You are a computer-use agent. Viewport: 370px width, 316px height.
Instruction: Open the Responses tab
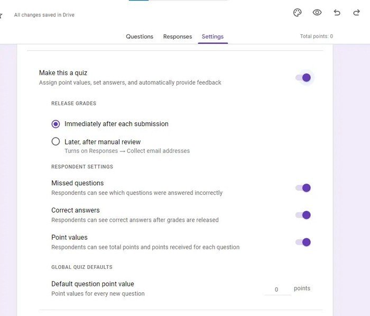tap(178, 37)
